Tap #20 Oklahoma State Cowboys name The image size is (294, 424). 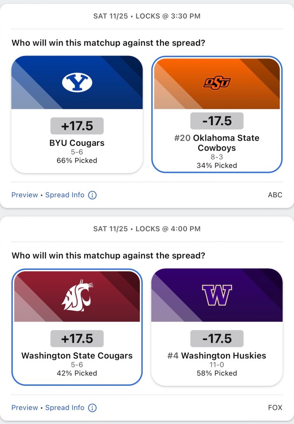point(217,143)
